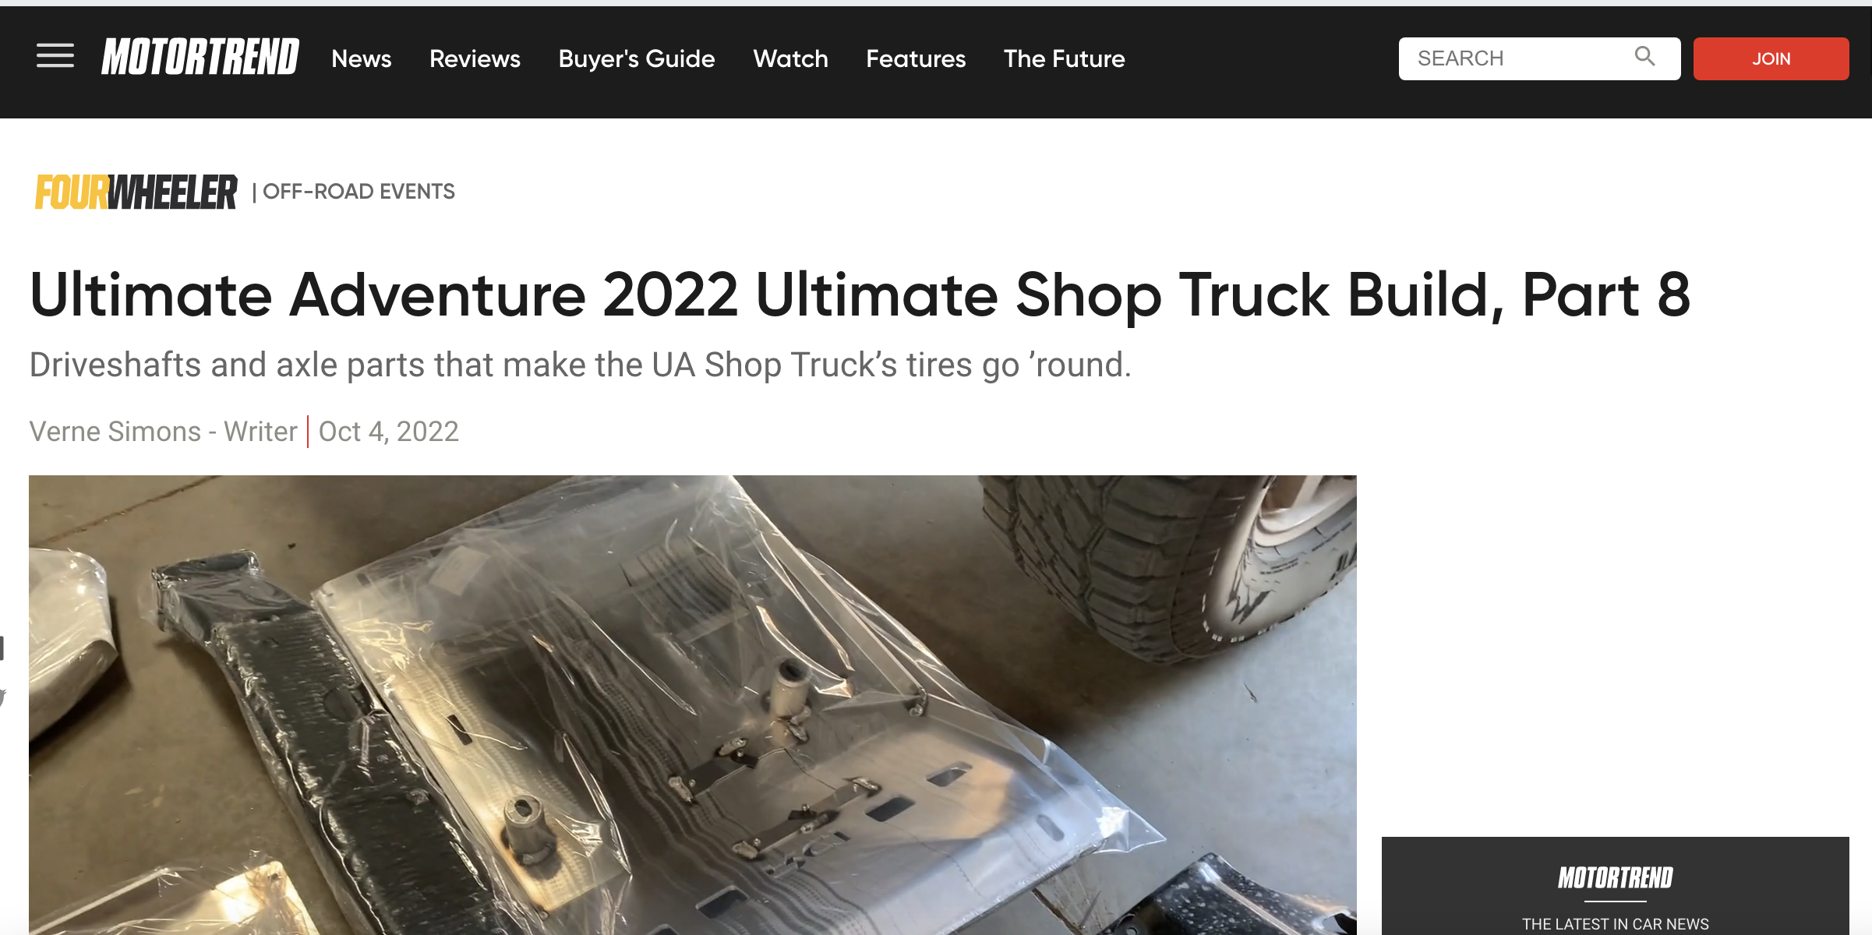Screen dimensions: 1872x935
Task: Navigate to The Future
Action: pyautogui.click(x=1064, y=58)
